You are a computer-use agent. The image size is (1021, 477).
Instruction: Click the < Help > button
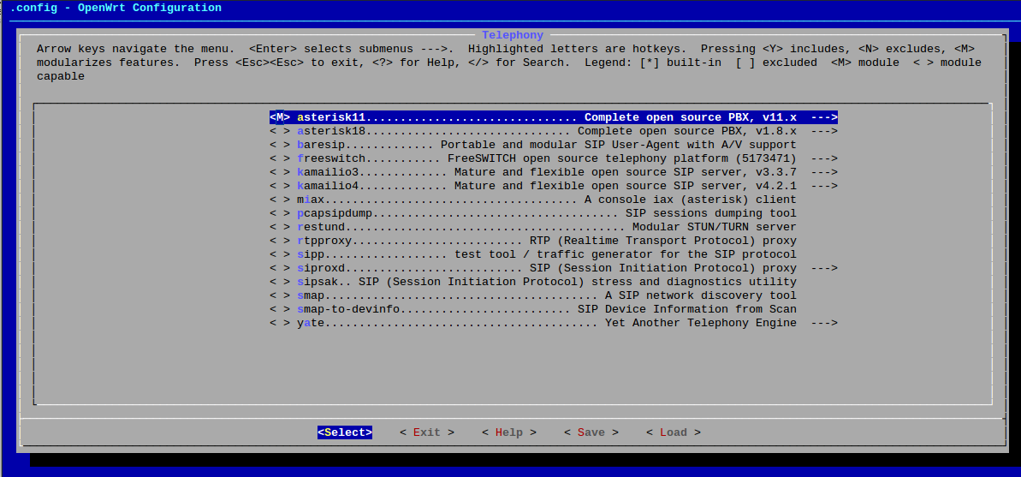coord(509,432)
